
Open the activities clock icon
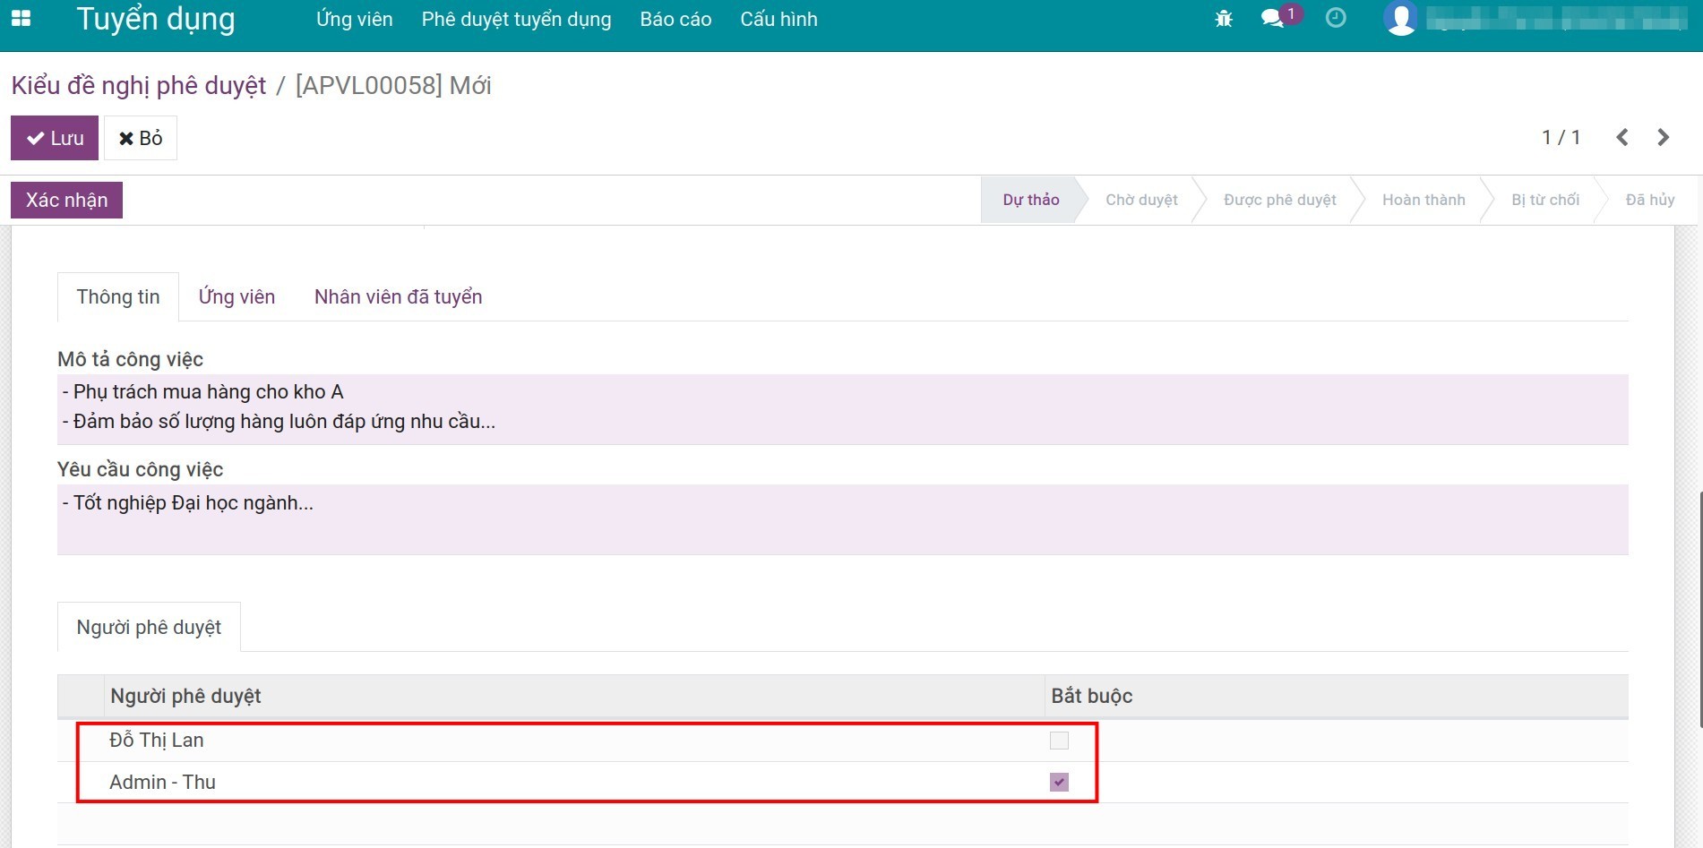[1336, 19]
